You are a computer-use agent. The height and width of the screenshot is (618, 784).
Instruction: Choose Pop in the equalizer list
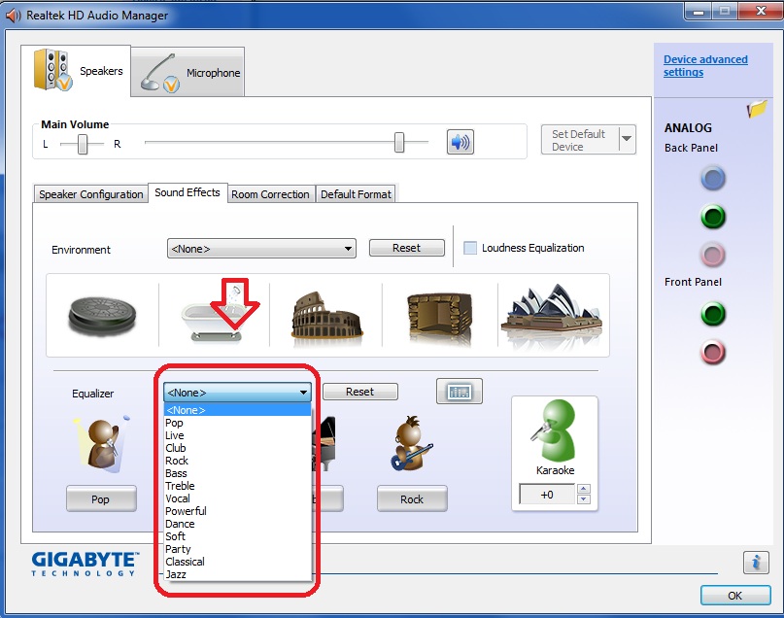(237, 423)
